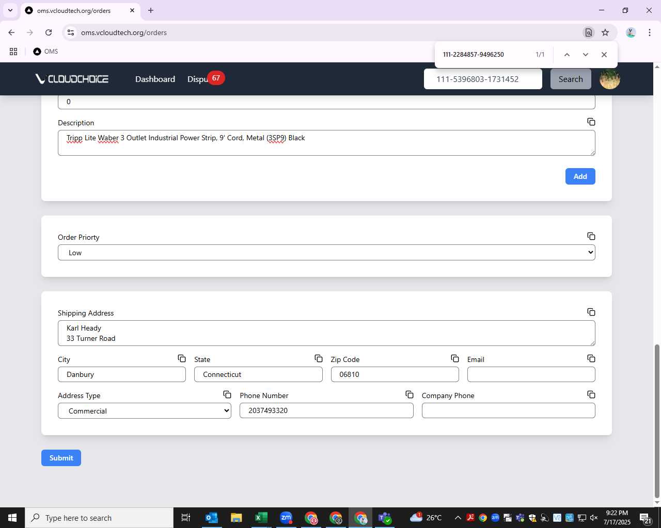Click the Shipping Address text area

326,333
